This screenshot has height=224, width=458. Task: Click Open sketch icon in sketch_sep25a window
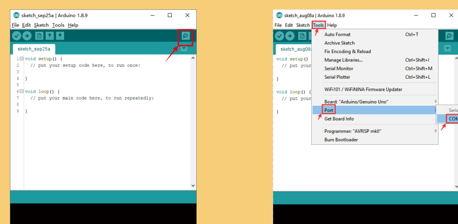click(49, 36)
